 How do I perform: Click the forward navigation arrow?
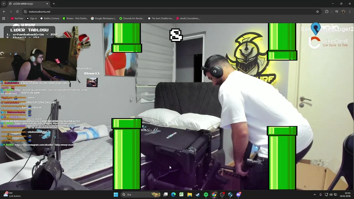11,12
